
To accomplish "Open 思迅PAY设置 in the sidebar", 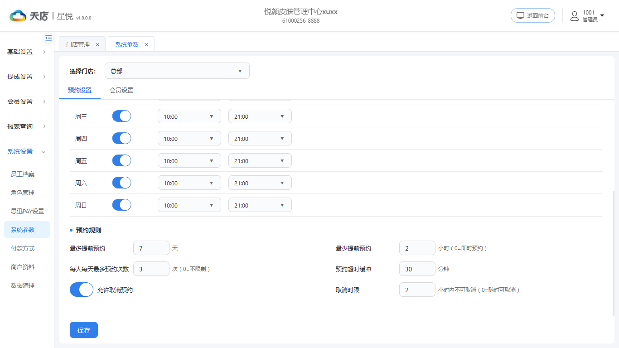I will tap(27, 211).
